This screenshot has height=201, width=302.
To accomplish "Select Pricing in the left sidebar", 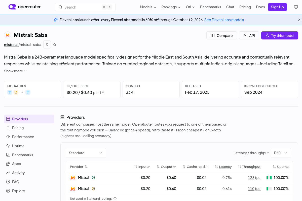I will tap(29, 128).
